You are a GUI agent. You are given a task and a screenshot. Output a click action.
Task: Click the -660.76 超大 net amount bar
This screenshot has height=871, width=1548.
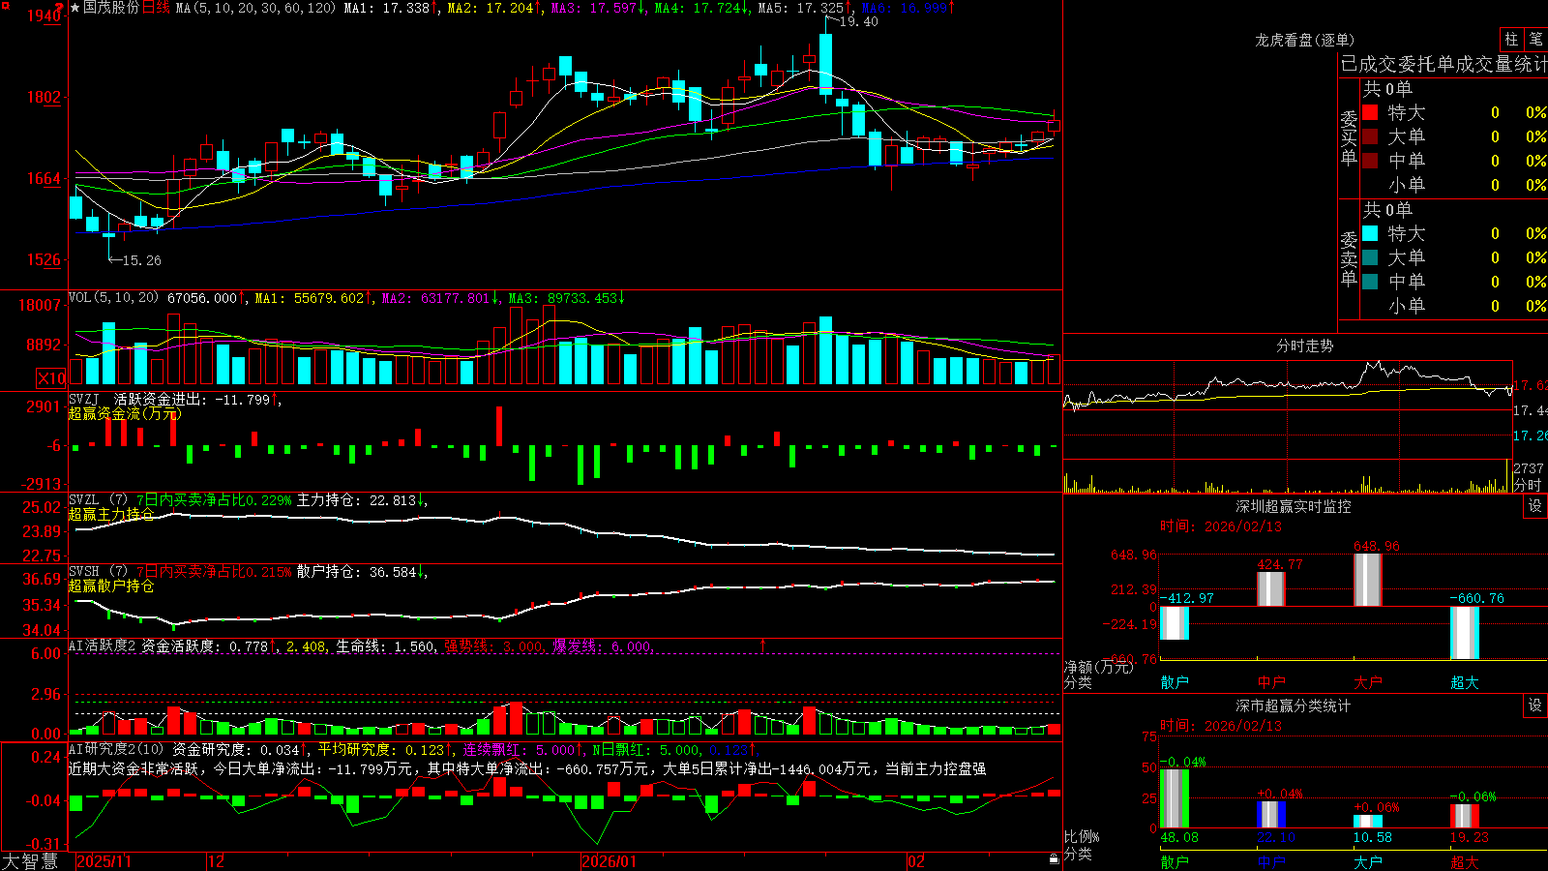[x=1465, y=633]
